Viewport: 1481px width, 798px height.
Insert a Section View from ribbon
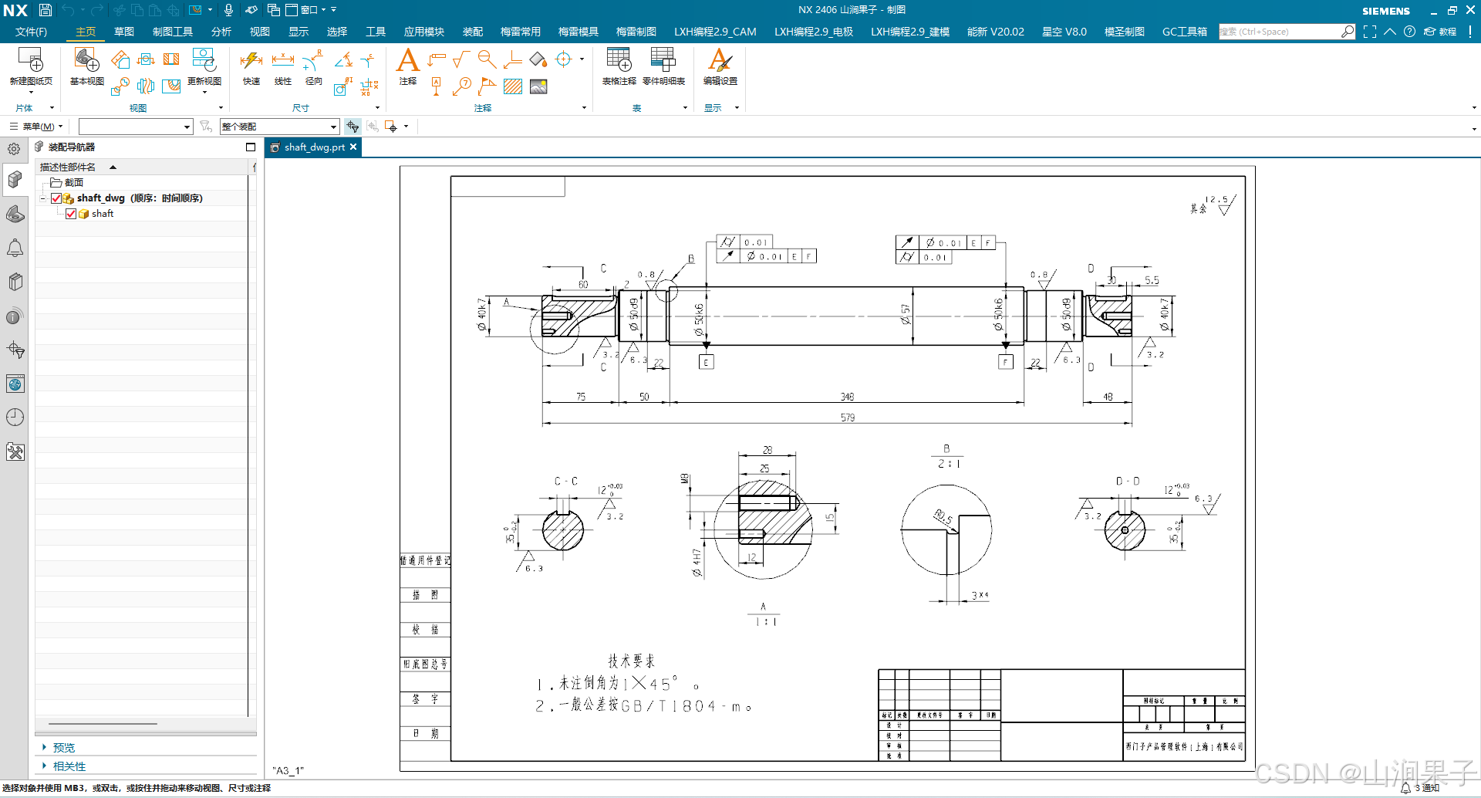[x=171, y=59]
